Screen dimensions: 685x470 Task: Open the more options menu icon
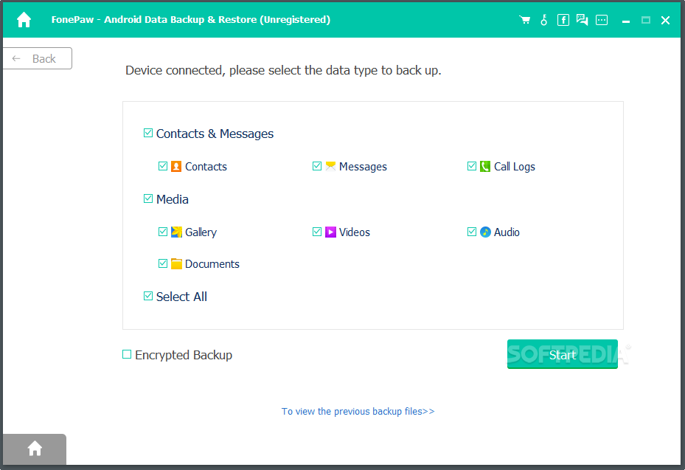(x=602, y=20)
